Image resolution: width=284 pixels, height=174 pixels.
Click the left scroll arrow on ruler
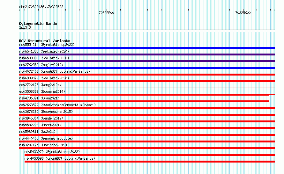(x=20, y=10)
